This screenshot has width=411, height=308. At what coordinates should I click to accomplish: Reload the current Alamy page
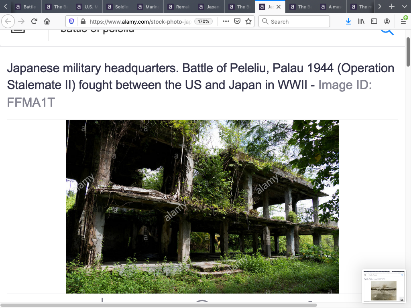(x=34, y=22)
